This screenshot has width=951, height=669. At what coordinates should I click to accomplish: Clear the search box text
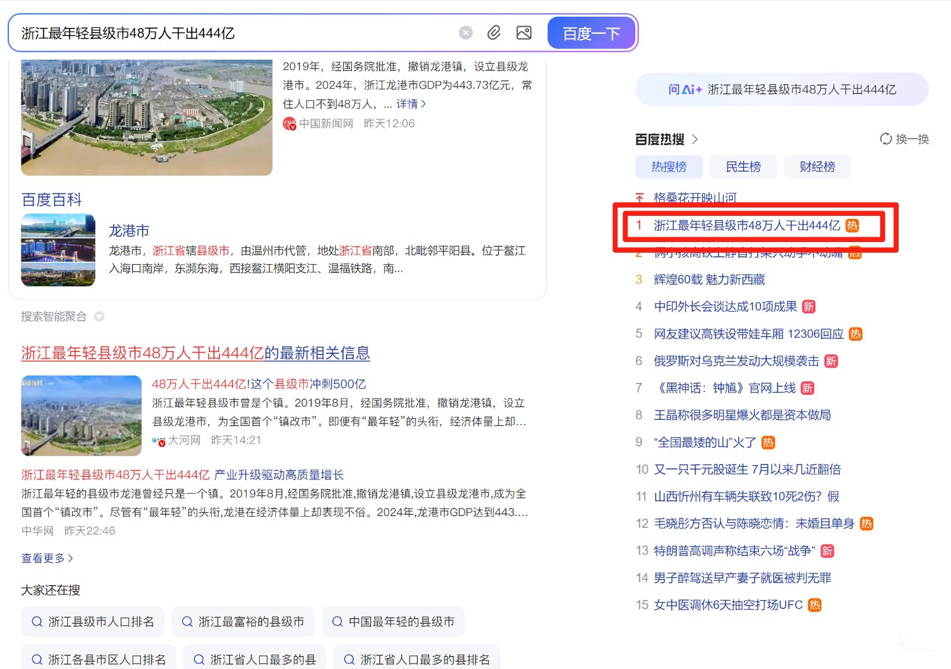click(466, 33)
